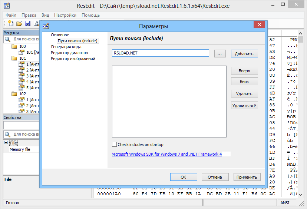
Task: Click hex view scrollbar down arrow
Action: coord(301,195)
